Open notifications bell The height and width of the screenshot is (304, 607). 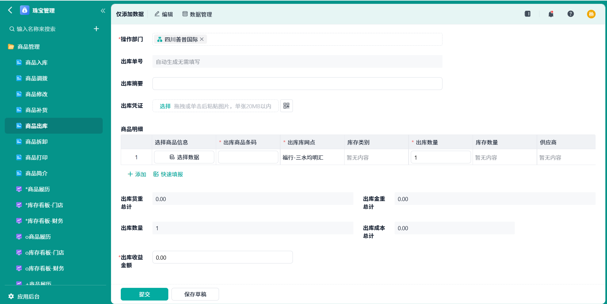pos(551,14)
